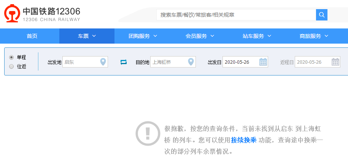Select the 往返 round-trip radio button
The height and width of the screenshot is (165, 348).
[11, 66]
